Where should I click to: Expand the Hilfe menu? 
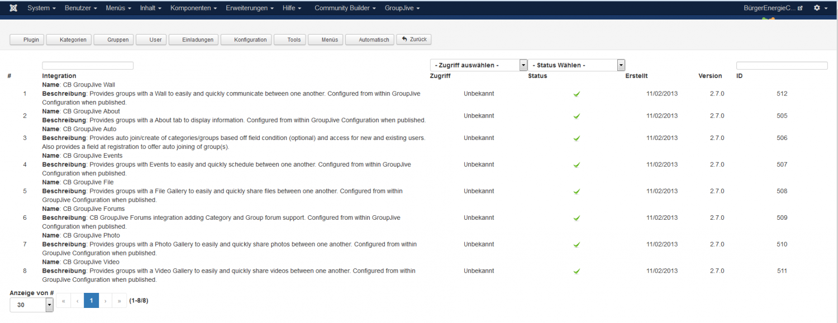point(292,8)
